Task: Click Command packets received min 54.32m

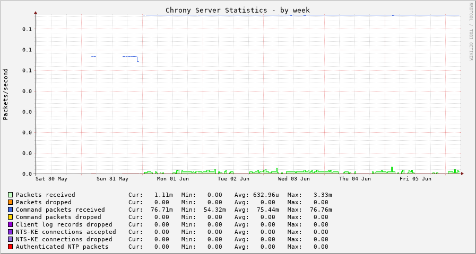Action: (x=214, y=210)
